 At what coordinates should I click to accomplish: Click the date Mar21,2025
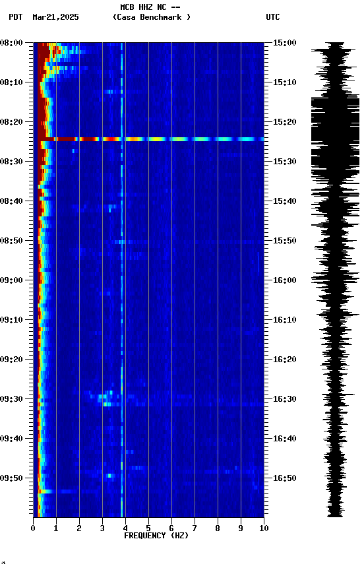[55, 17]
